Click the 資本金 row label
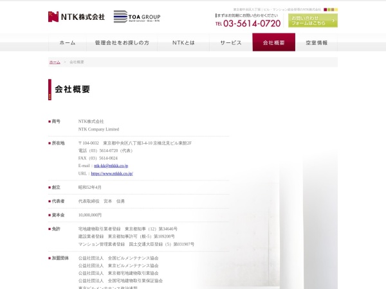 pyautogui.click(x=58, y=215)
